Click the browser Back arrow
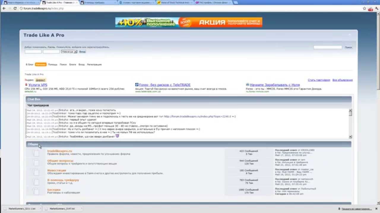The width and height of the screenshot is (380, 213). 4,9
